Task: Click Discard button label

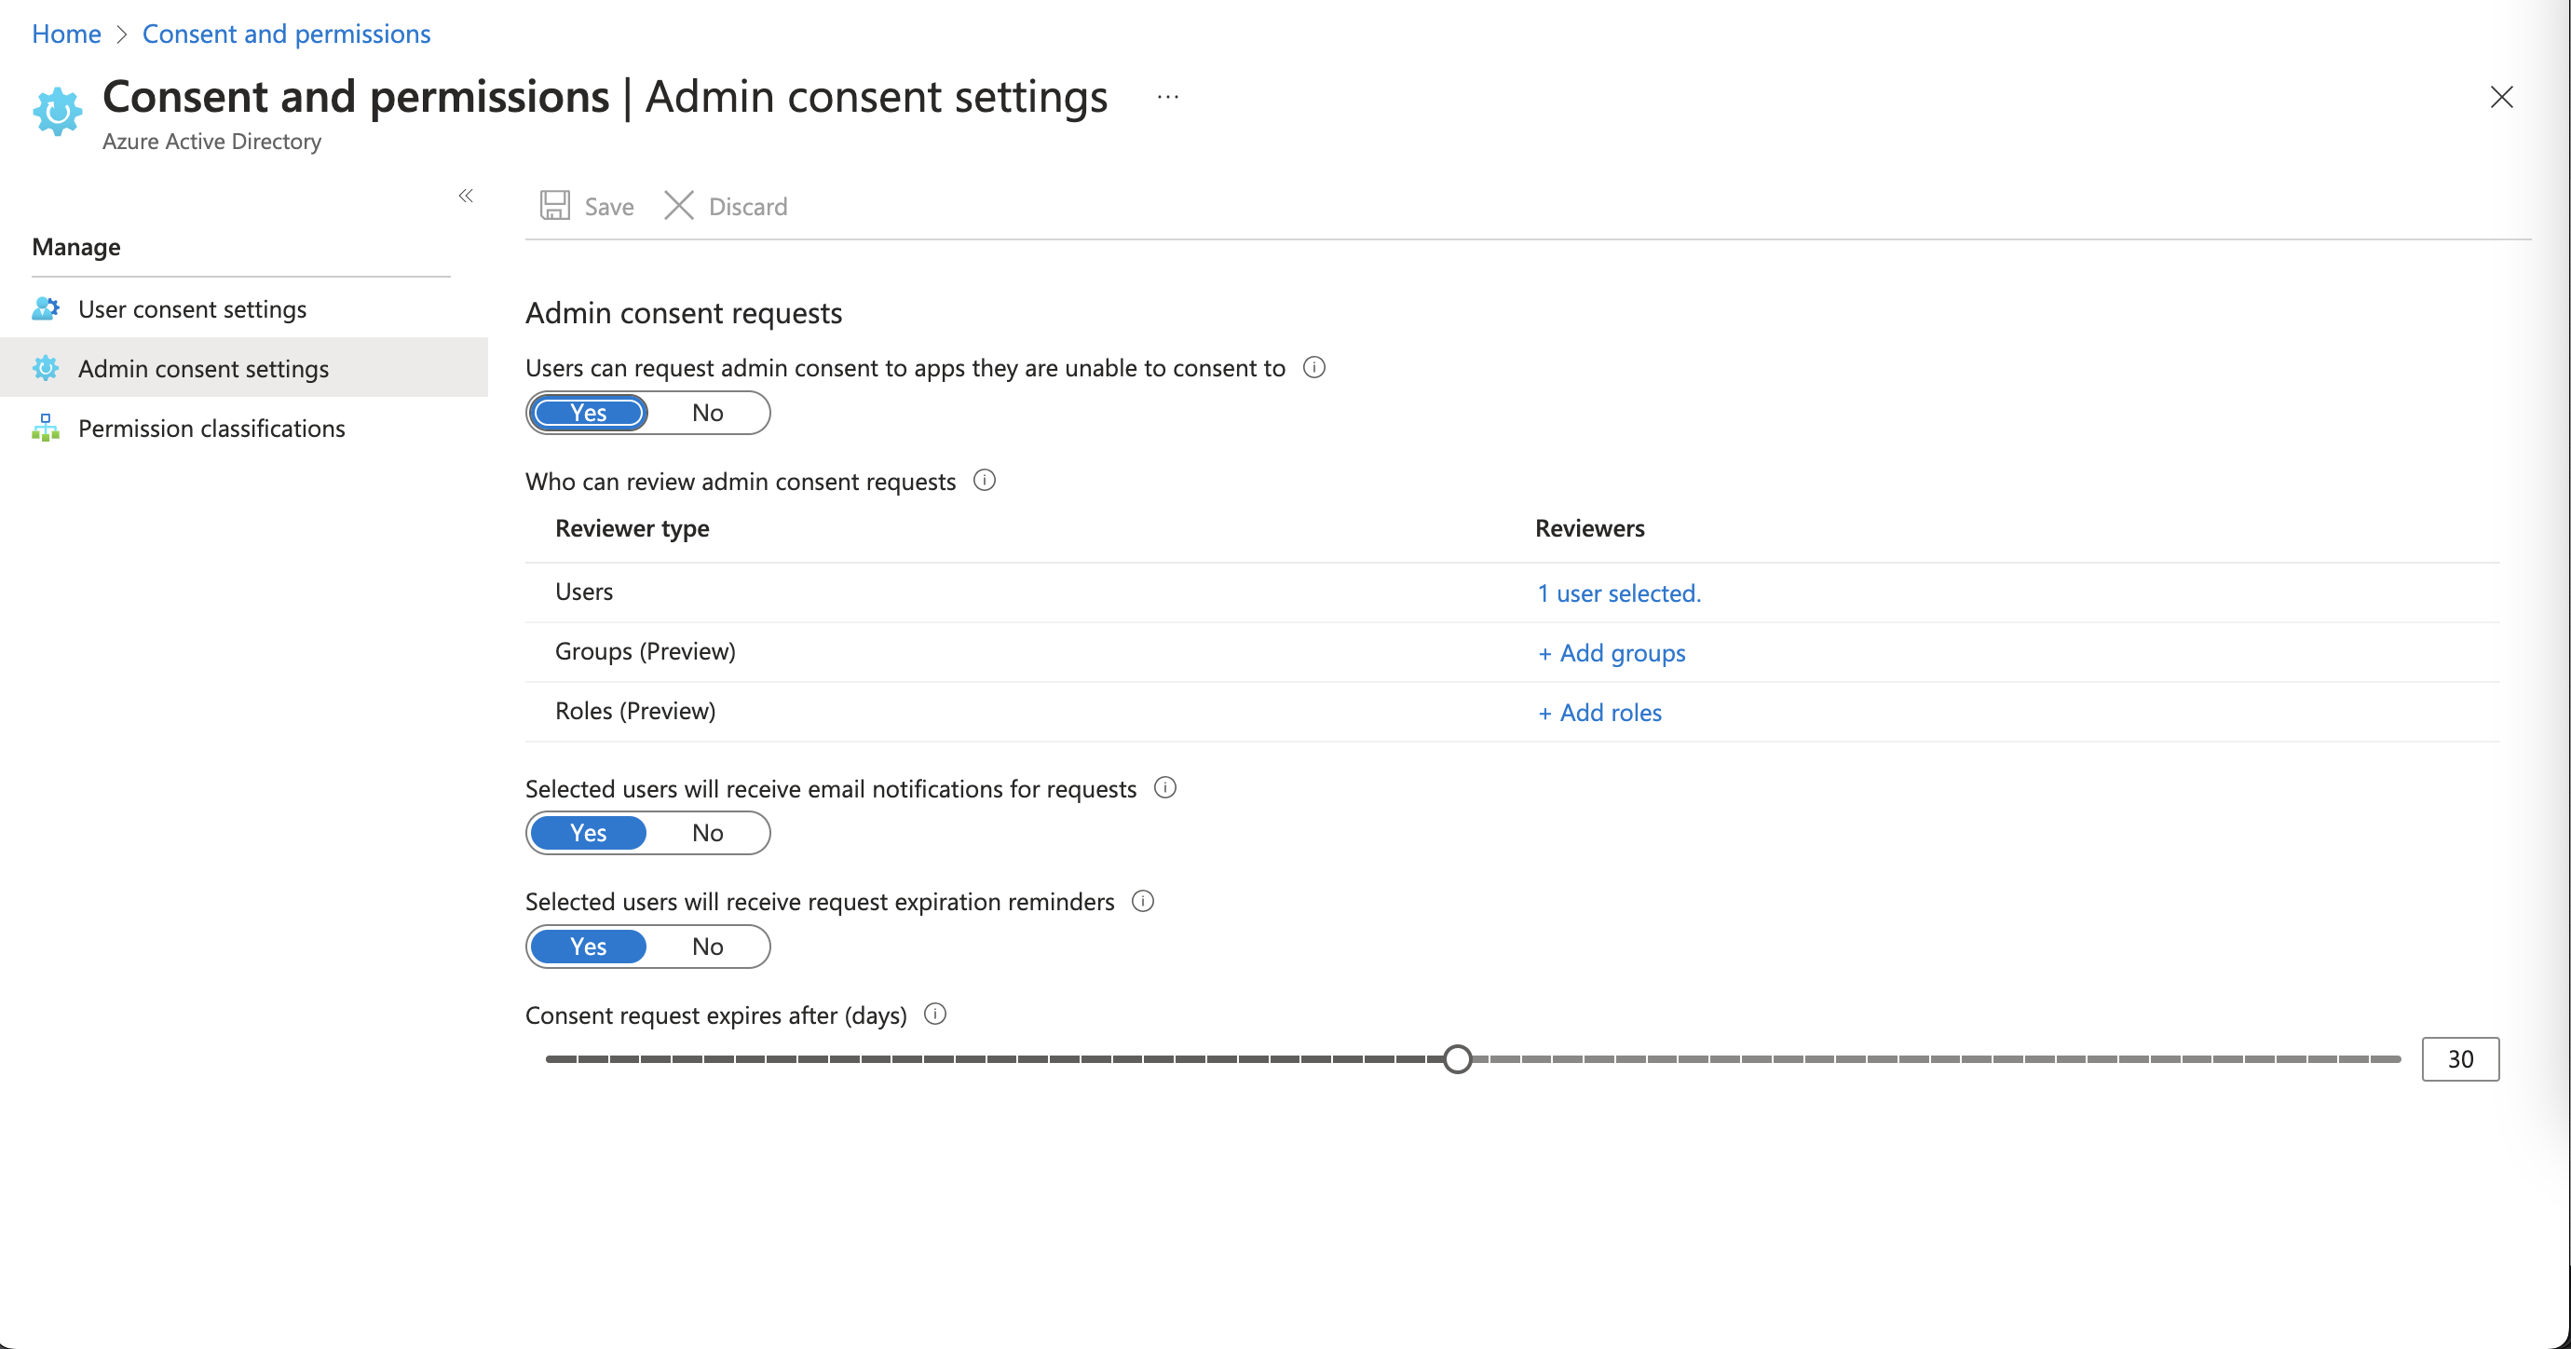Action: (x=747, y=207)
